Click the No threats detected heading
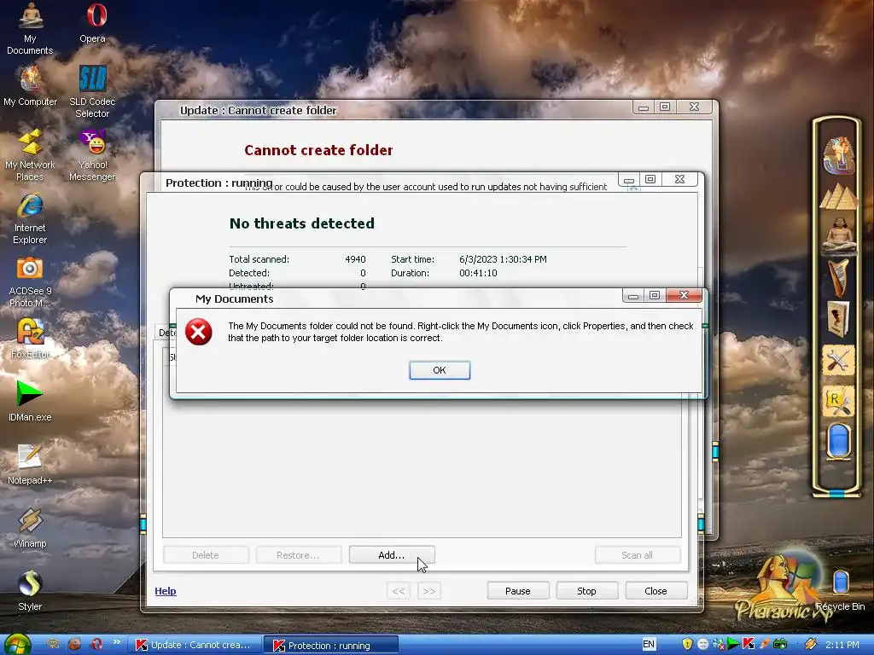This screenshot has height=655, width=874. [301, 223]
